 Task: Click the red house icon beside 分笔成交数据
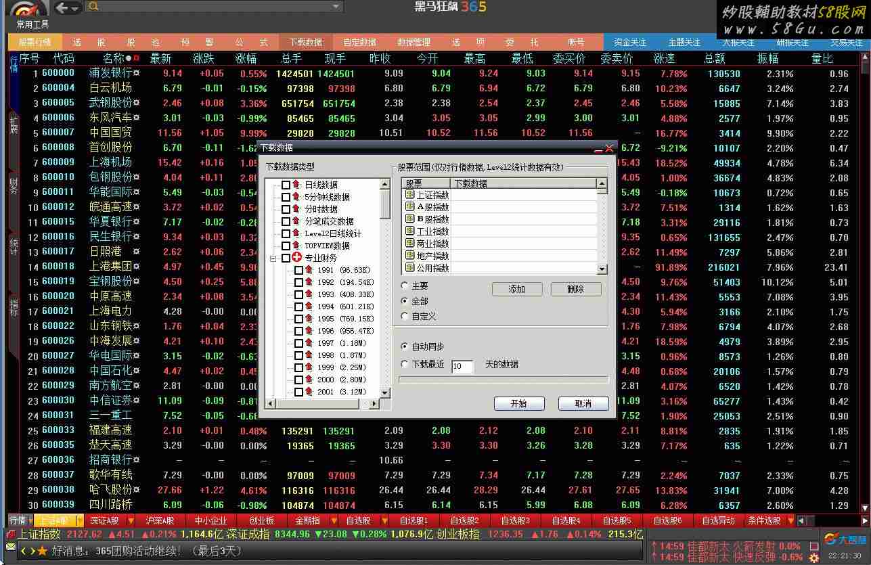pyautogui.click(x=296, y=221)
